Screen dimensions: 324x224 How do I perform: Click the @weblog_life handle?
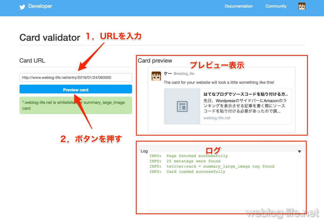click(x=184, y=74)
